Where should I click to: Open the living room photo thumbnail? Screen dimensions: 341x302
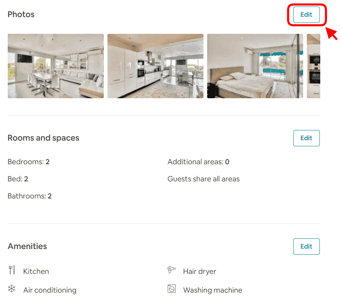[x=55, y=66]
